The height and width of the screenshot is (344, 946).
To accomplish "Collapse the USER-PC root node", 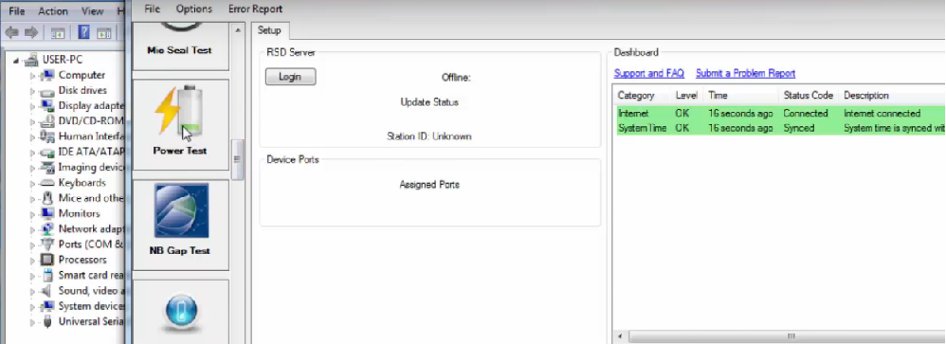I will [x=17, y=61].
